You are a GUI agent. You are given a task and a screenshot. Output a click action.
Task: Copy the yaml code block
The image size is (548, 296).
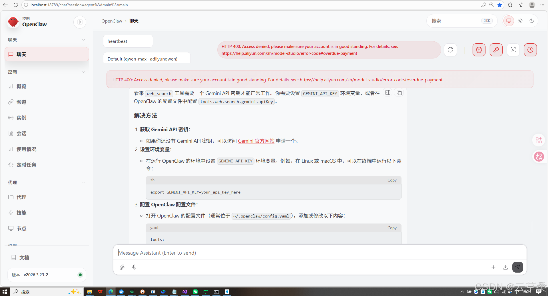tap(392, 228)
